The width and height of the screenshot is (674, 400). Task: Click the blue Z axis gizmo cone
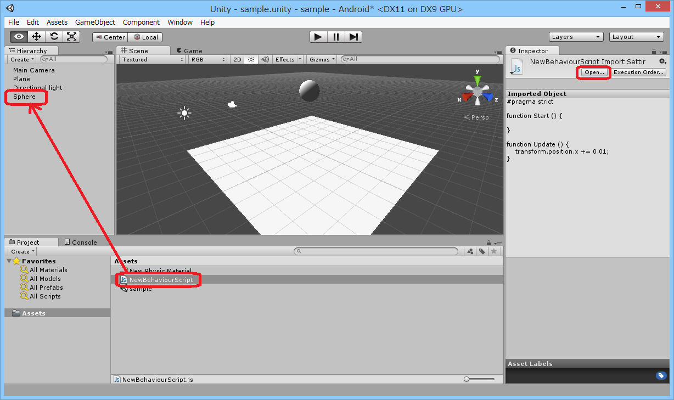[488, 97]
